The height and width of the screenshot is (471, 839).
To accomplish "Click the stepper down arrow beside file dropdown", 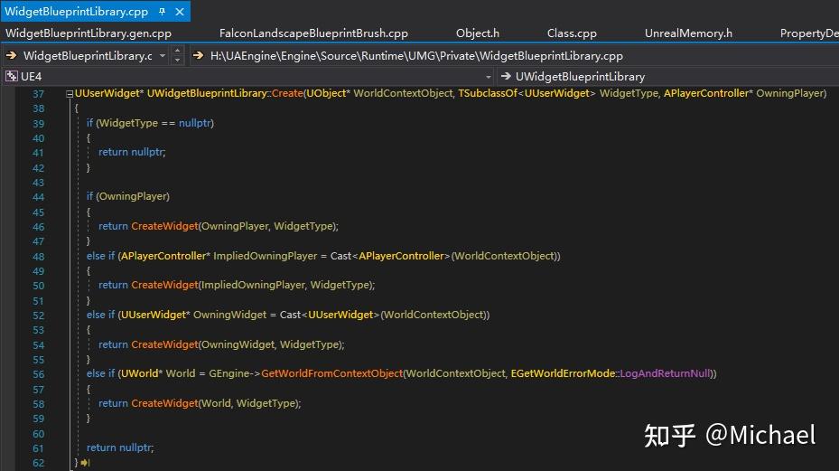I will pos(178,60).
